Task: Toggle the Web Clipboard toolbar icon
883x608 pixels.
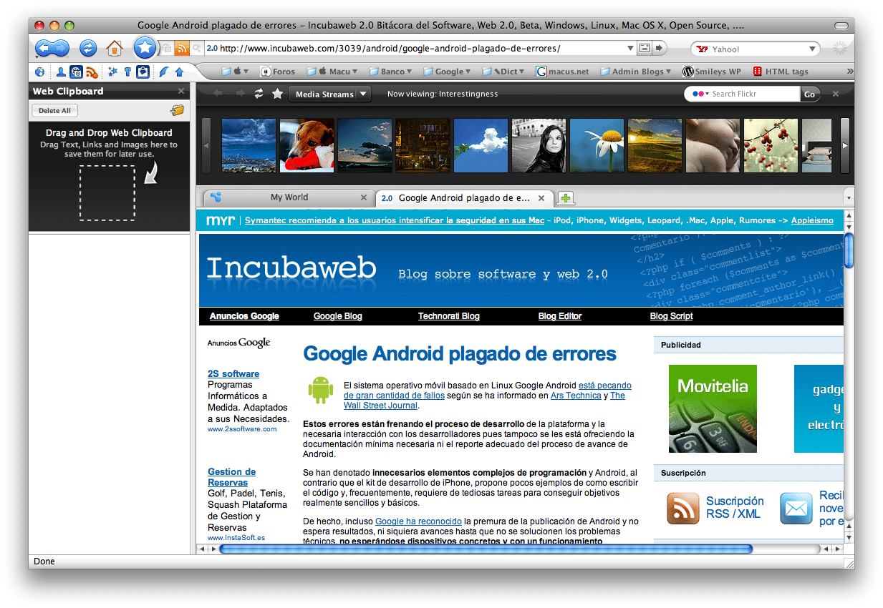Action: pos(143,72)
